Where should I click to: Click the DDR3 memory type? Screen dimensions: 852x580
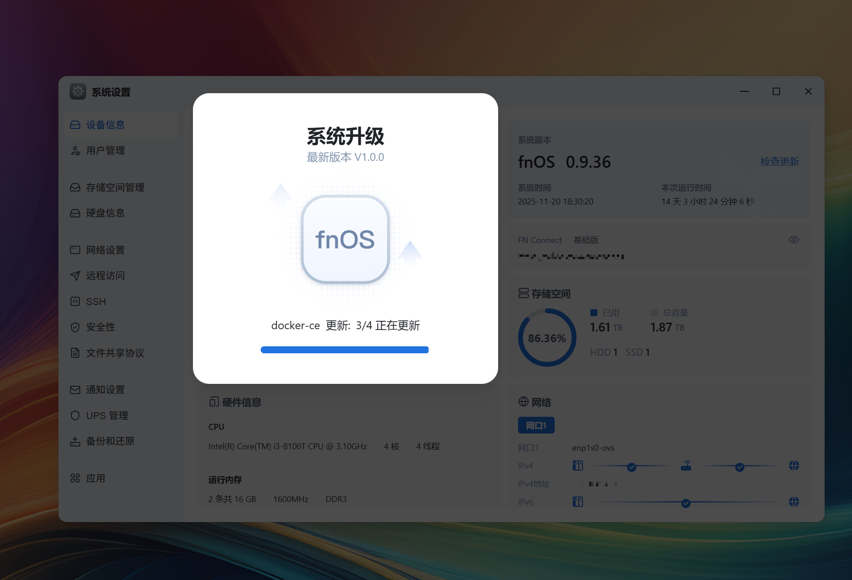[x=336, y=499]
